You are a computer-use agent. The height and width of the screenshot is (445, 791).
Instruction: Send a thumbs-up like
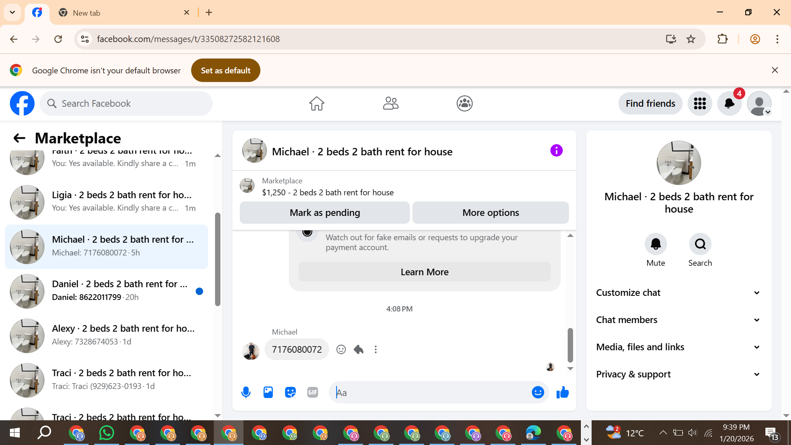[x=562, y=392]
